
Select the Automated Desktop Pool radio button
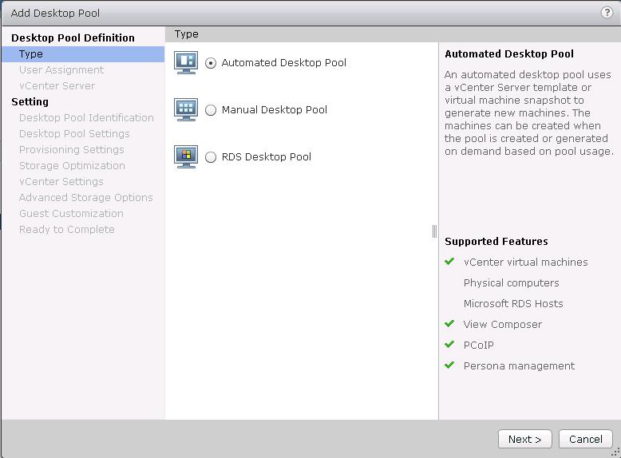tap(211, 63)
